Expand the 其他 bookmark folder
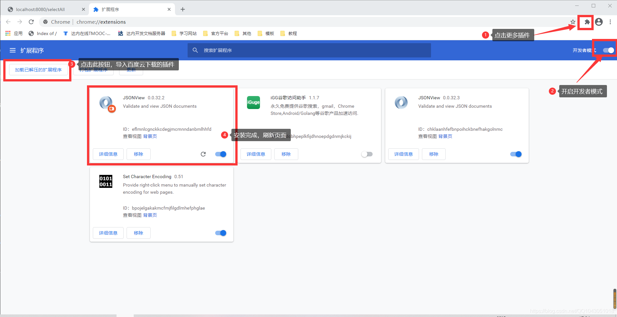The width and height of the screenshot is (617, 317). 243,33
